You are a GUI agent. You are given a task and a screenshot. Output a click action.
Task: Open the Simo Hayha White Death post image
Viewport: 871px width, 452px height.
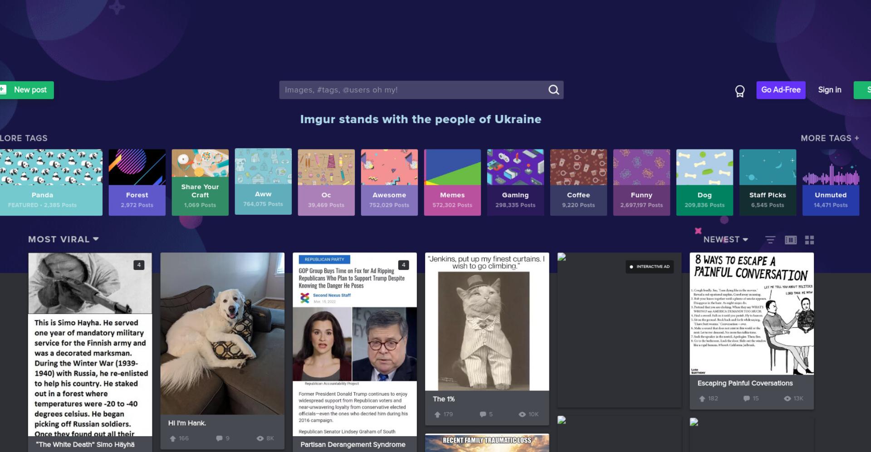tap(90, 344)
